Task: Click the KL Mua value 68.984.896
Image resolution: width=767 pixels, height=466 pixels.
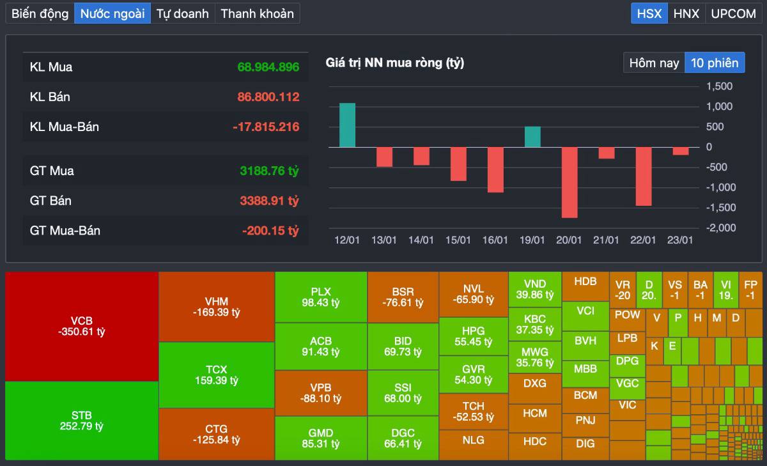Action: (268, 67)
